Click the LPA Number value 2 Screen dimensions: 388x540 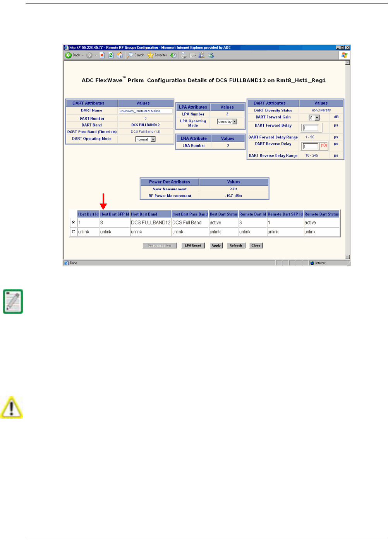[227, 114]
